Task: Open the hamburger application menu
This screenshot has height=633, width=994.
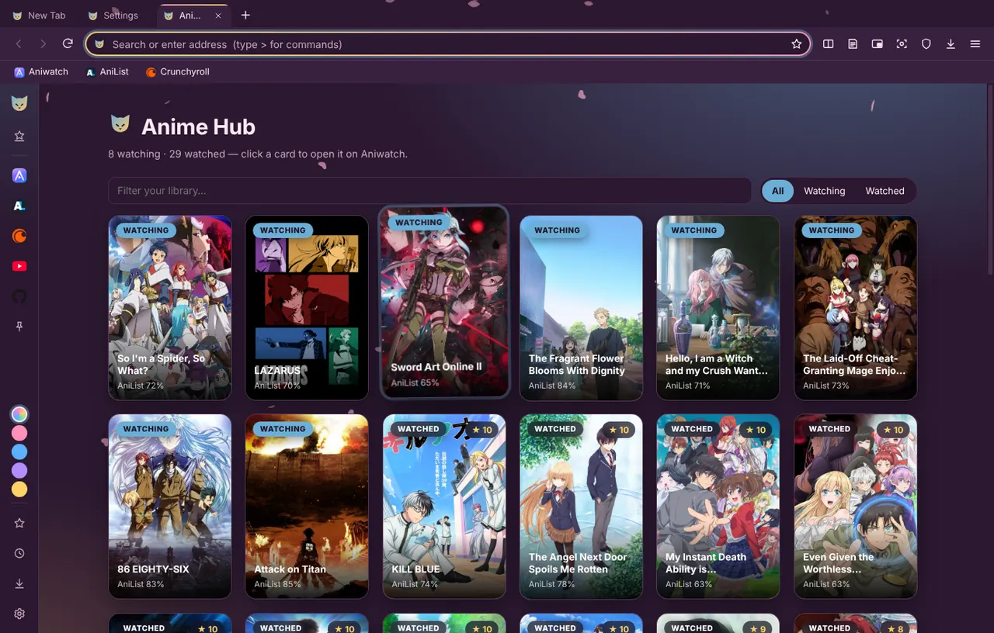Action: pos(975,44)
